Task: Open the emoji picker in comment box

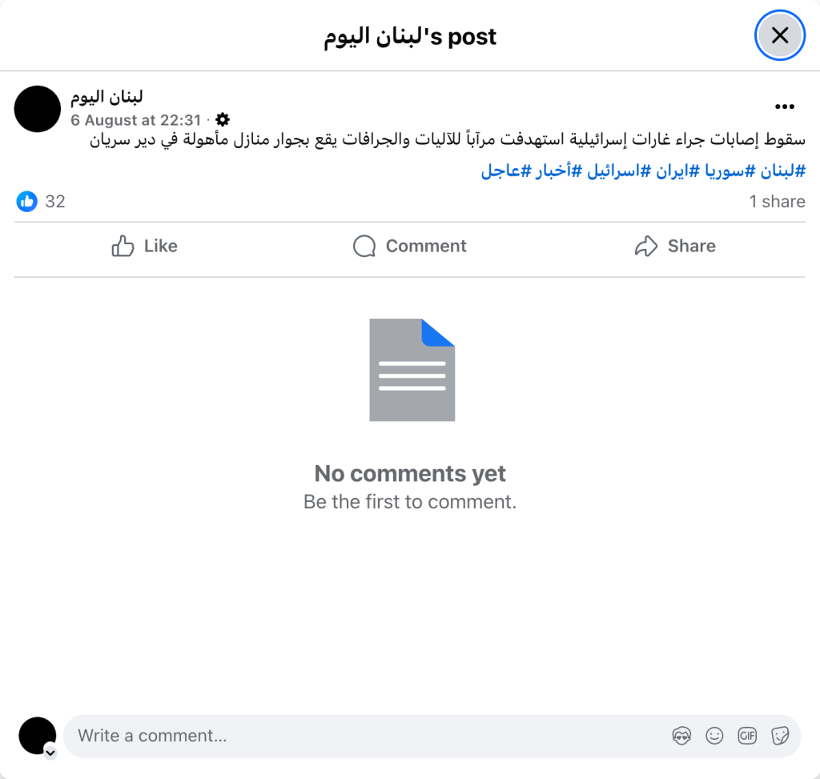Action: (714, 736)
